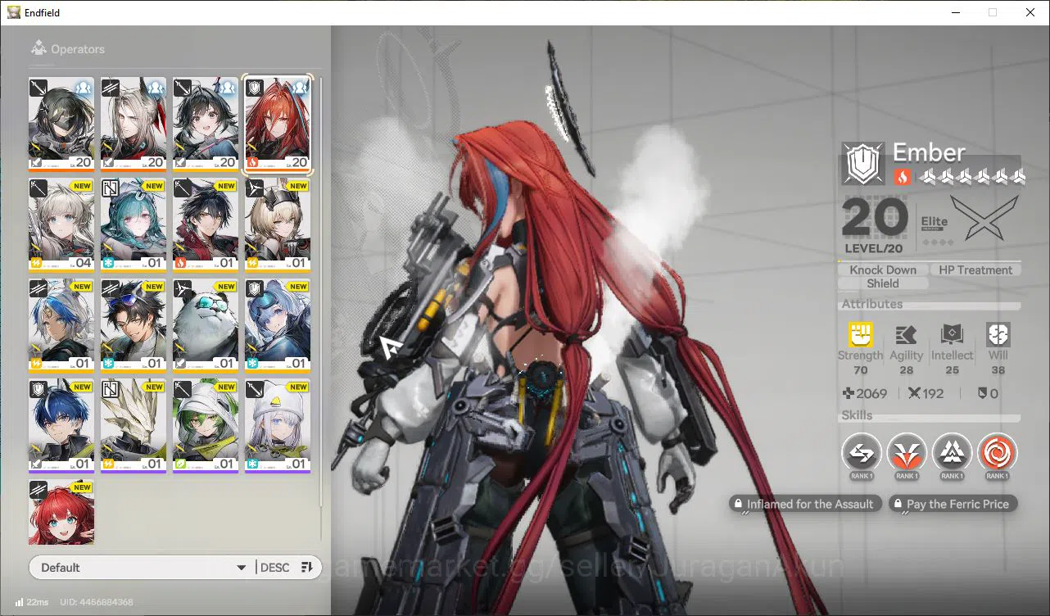The height and width of the screenshot is (616, 1050).
Task: Click the sort order arrows icon next to DESC
Action: click(306, 567)
